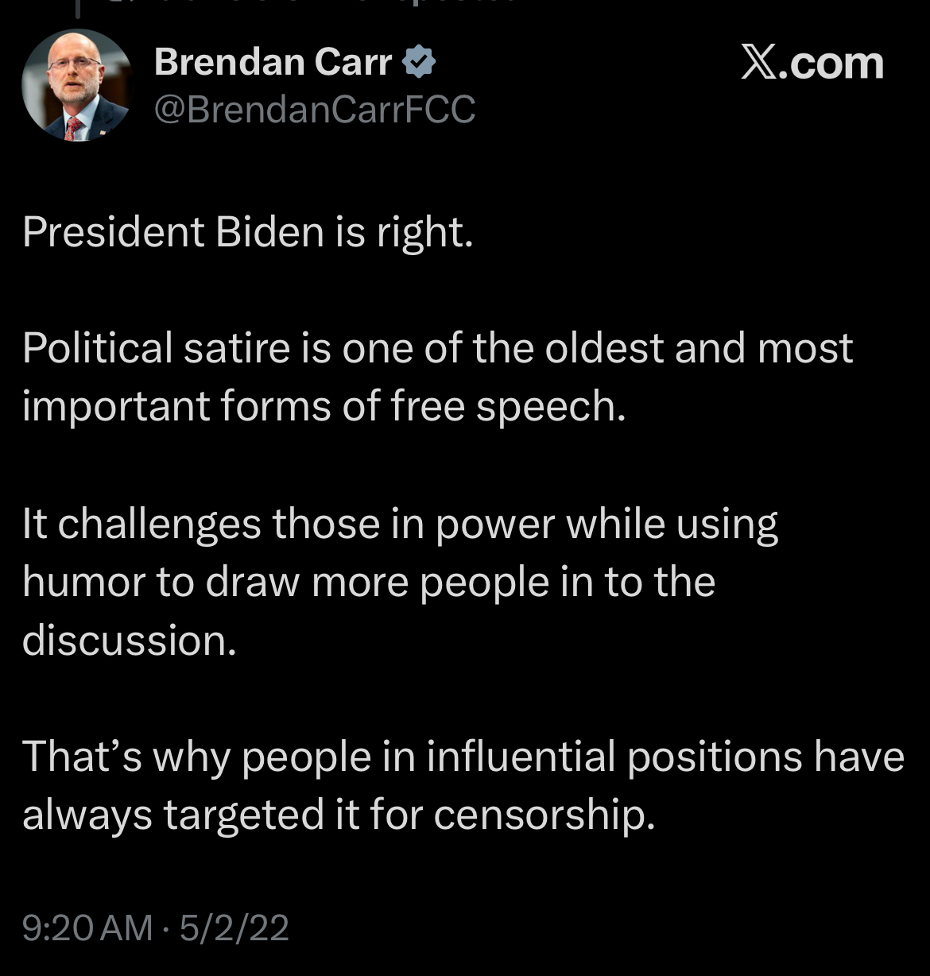Click the line starting "Political satire is one"
Viewport: 930px width, 976px height.
(x=437, y=348)
